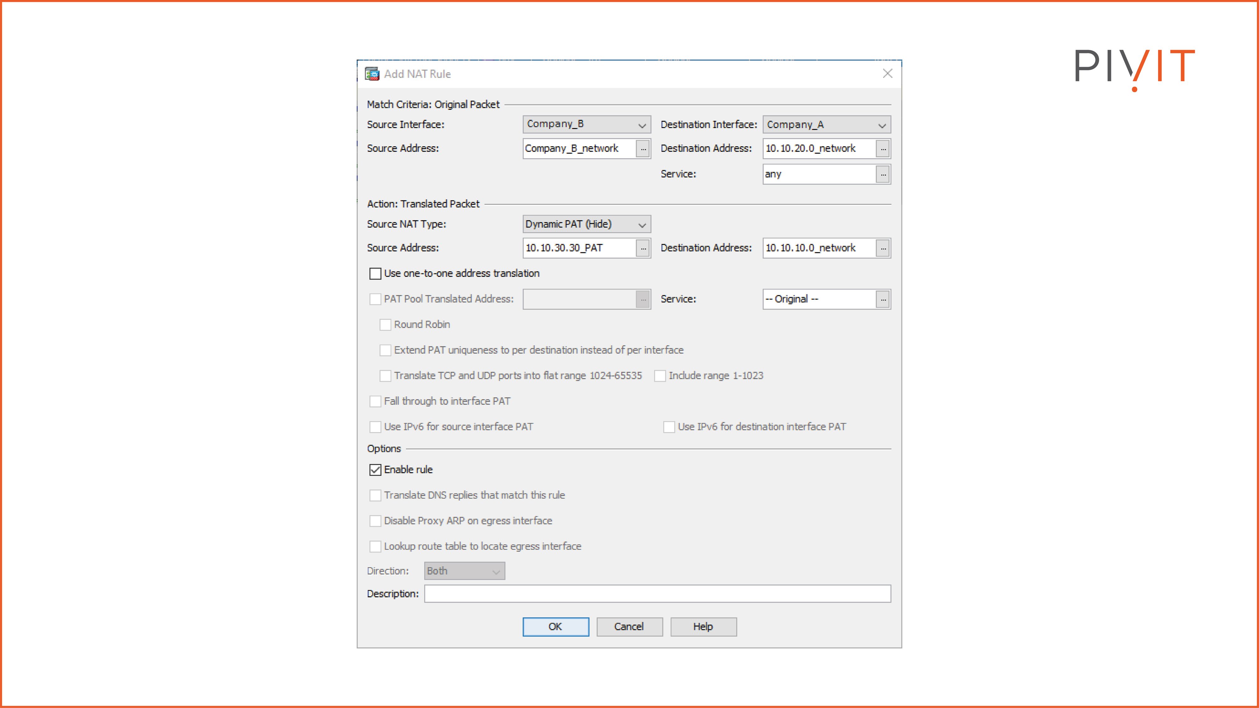
Task: Enable Disable Proxy ARP on egress interface
Action: [x=375, y=521]
